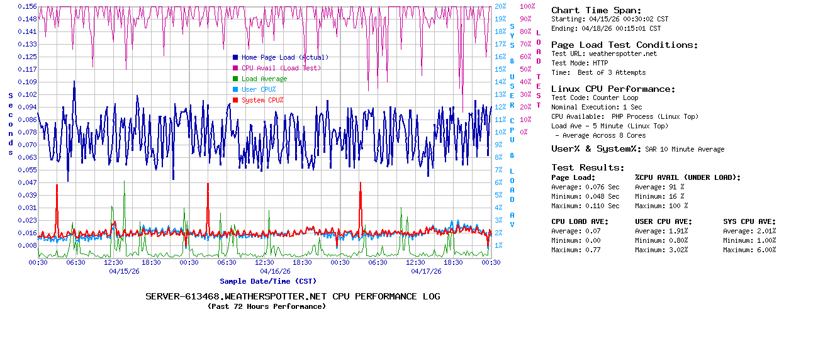Click the Past 72 Hours Performance subtitle
Viewport: 818px width, 346px height.
tap(267, 306)
